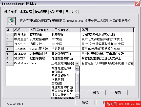Click the dropdown list scroll-up arrow

pos(77,69)
